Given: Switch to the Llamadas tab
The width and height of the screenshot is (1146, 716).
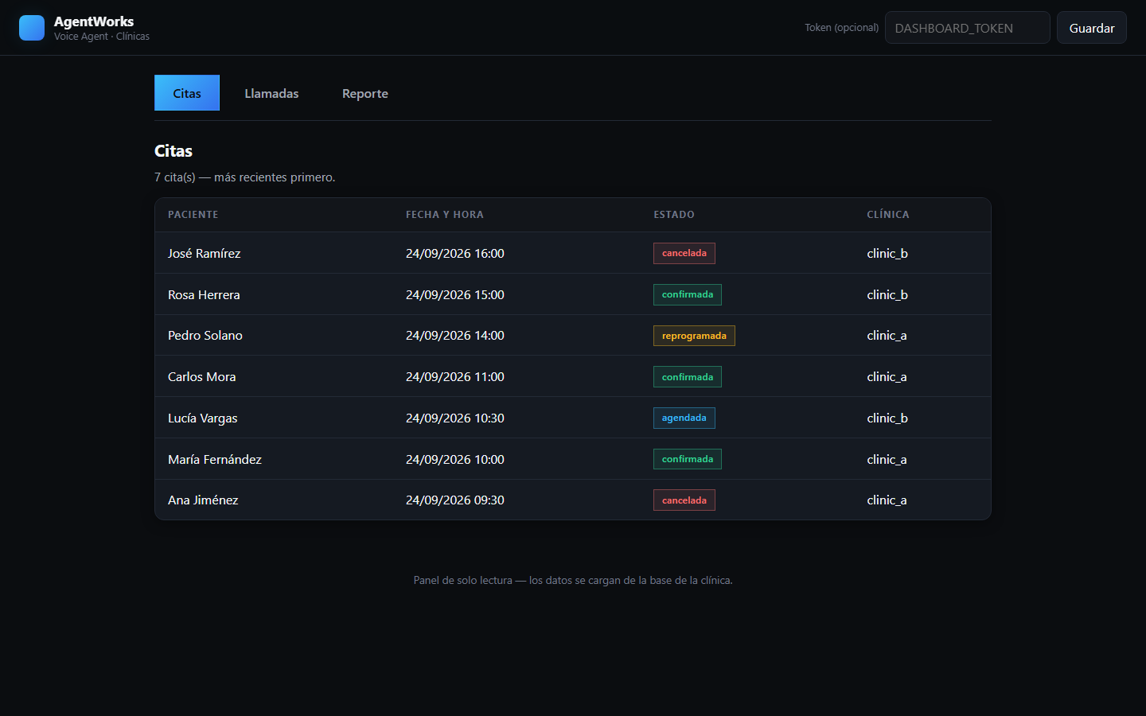Looking at the screenshot, I should (x=271, y=93).
